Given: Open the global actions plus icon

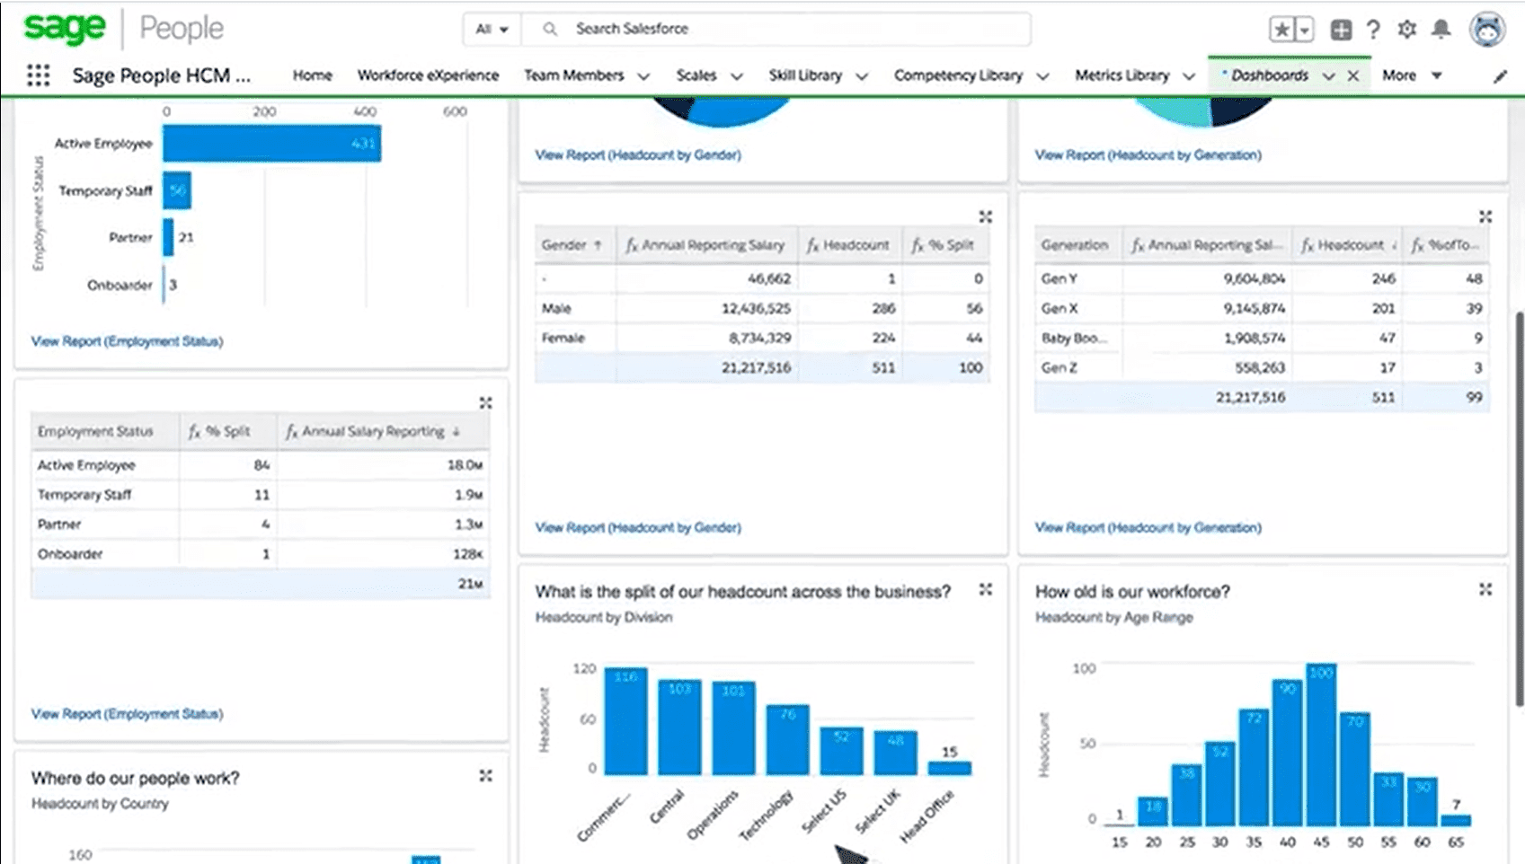Looking at the screenshot, I should point(1341,30).
